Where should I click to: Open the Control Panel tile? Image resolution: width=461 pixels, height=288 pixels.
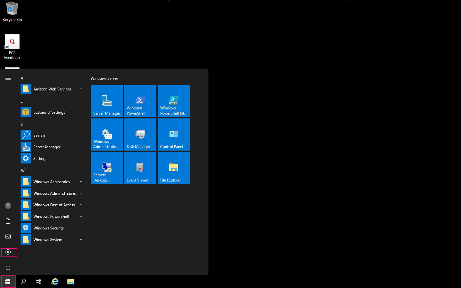click(174, 135)
